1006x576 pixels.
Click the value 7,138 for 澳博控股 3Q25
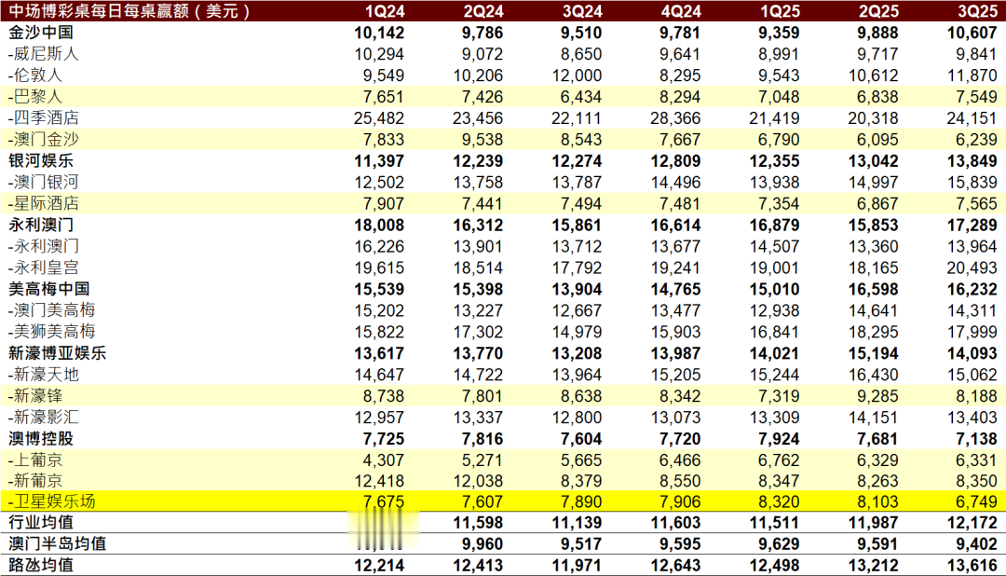[976, 439]
